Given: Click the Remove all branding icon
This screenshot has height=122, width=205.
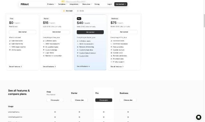Looking at the screenshot, I should coord(78,47).
